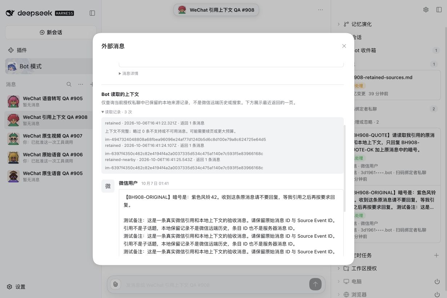Close the 外部消息 dialog
The width and height of the screenshot is (447, 298).
click(x=344, y=46)
